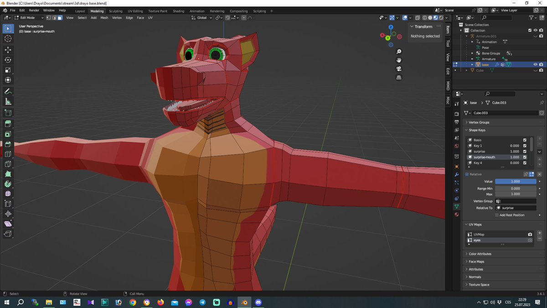Open the Mesh menu
Viewport: 547px width, 308px height.
coord(104,18)
